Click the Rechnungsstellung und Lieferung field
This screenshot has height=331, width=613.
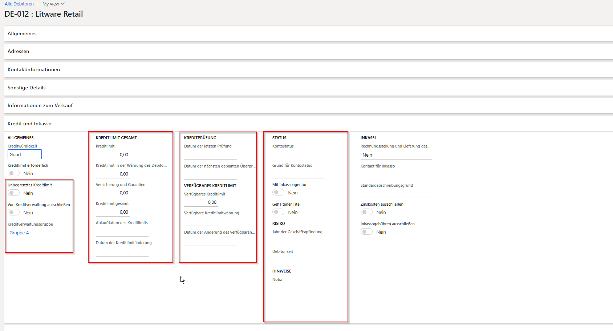pos(396,155)
